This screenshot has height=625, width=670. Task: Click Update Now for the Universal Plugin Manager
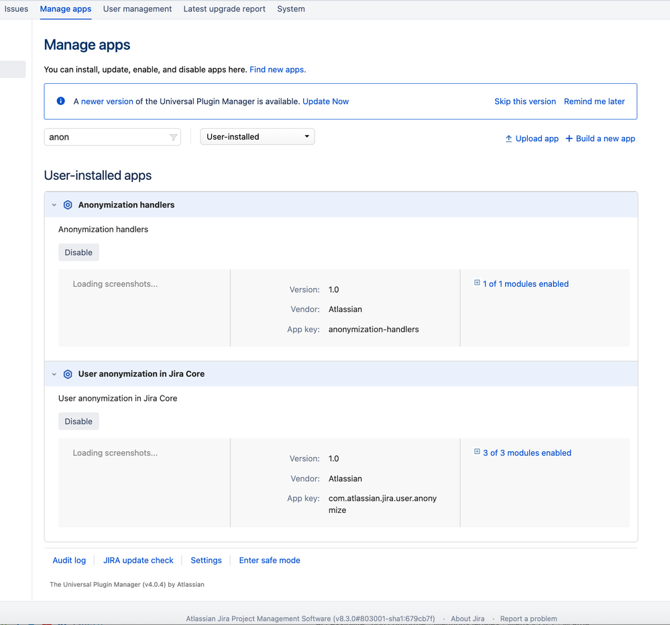(325, 101)
